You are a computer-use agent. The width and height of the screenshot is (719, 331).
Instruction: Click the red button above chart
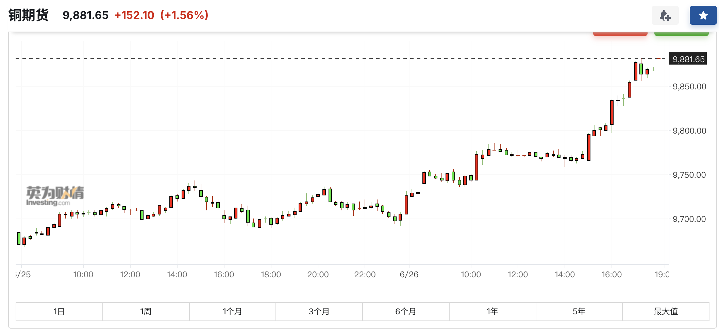click(620, 34)
